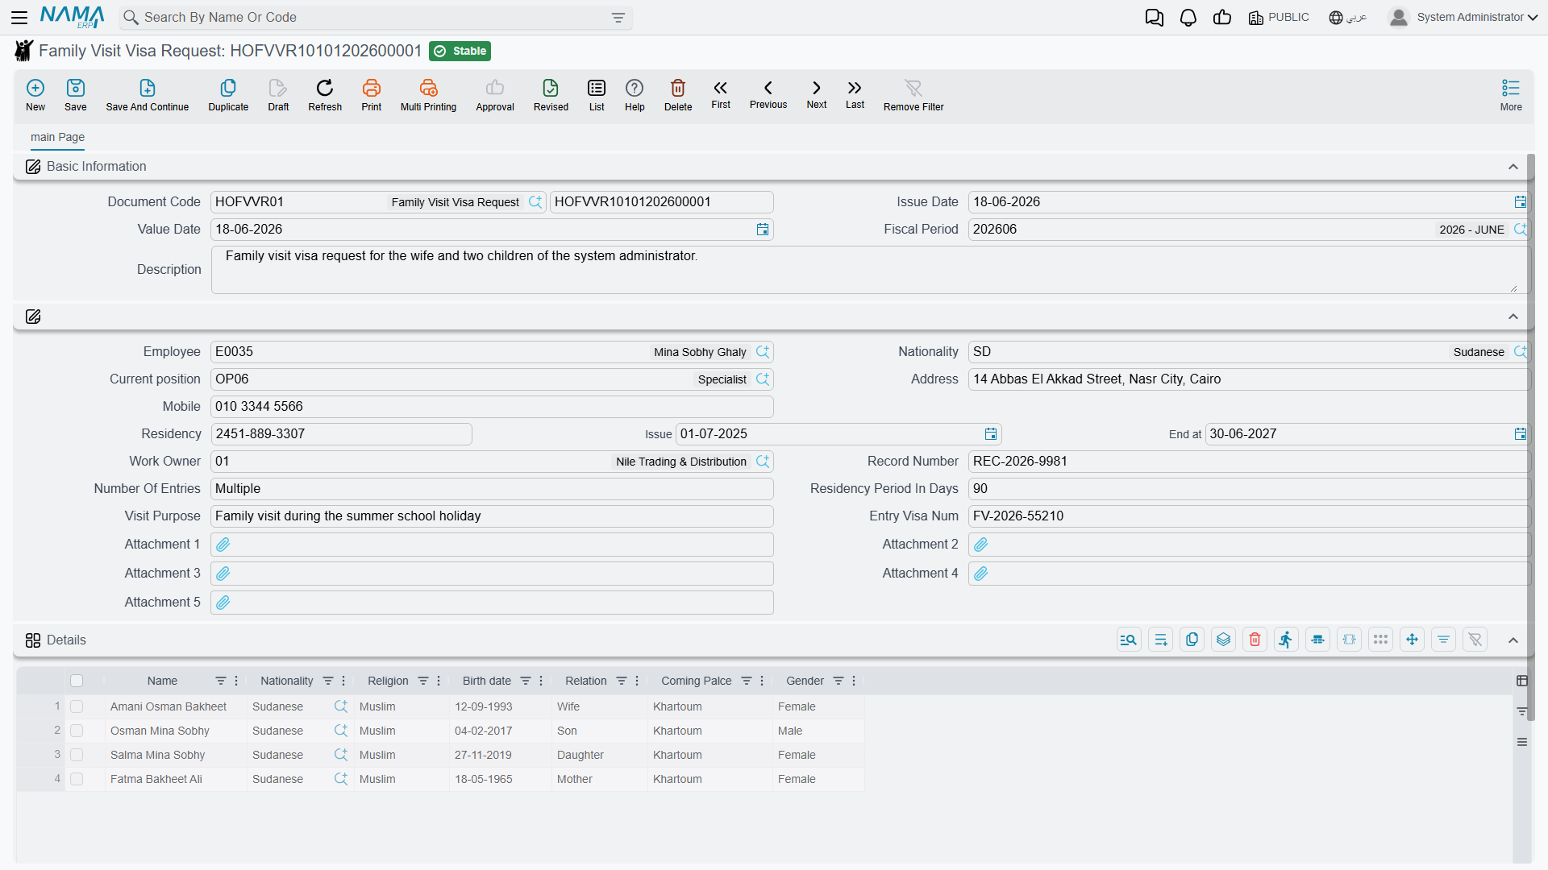The image size is (1548, 870).
Task: Refresh the record
Action: pos(325,94)
